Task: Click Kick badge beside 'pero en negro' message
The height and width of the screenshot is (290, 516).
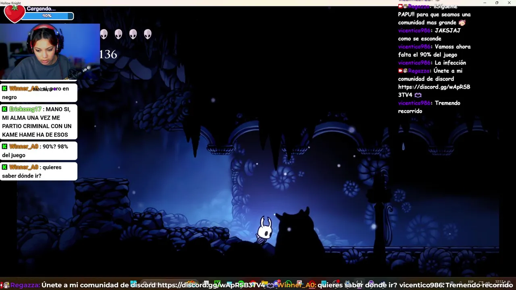Action: point(4,88)
